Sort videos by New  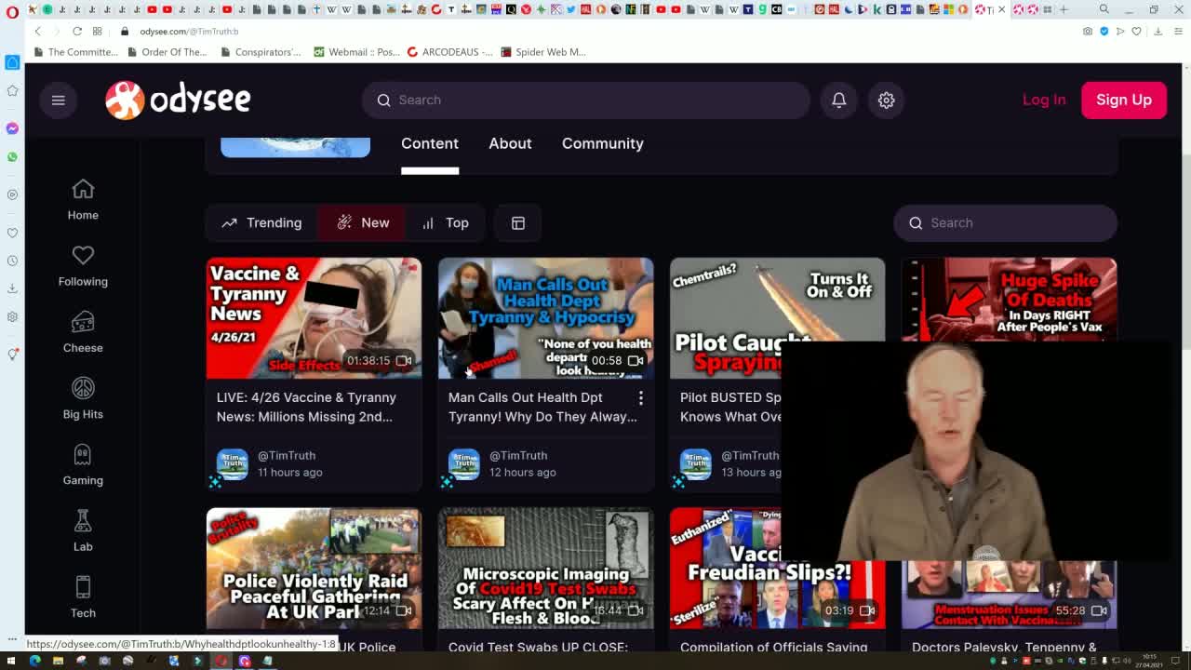[x=363, y=222]
